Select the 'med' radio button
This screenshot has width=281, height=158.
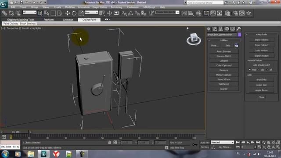250,70
